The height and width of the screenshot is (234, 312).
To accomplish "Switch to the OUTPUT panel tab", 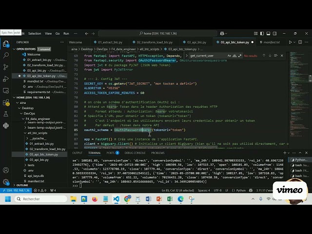I will pyautogui.click(x=77, y=153).
